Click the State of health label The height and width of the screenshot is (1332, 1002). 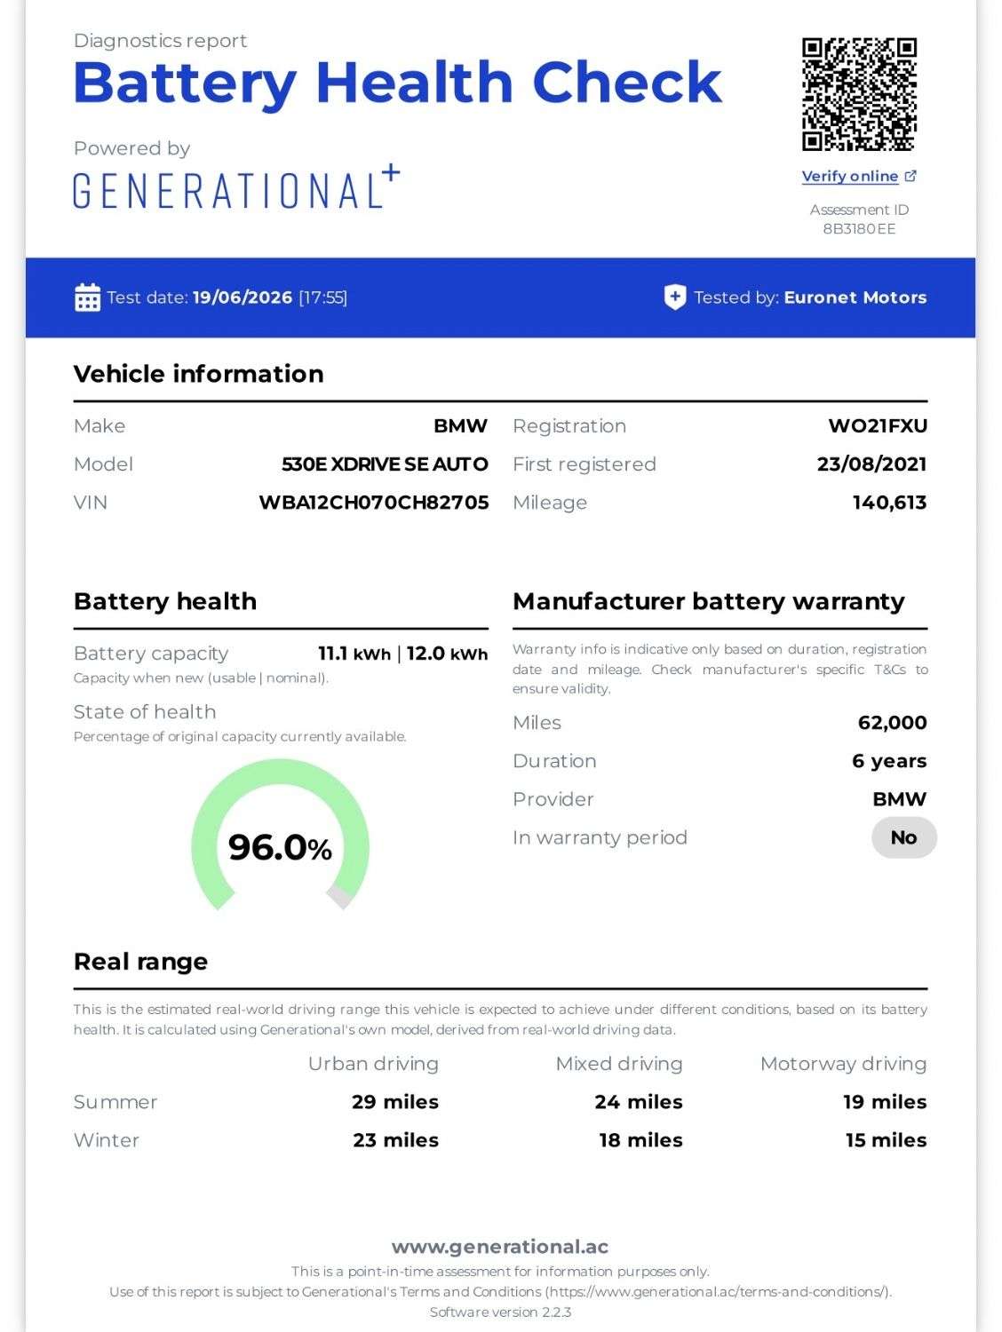point(145,712)
